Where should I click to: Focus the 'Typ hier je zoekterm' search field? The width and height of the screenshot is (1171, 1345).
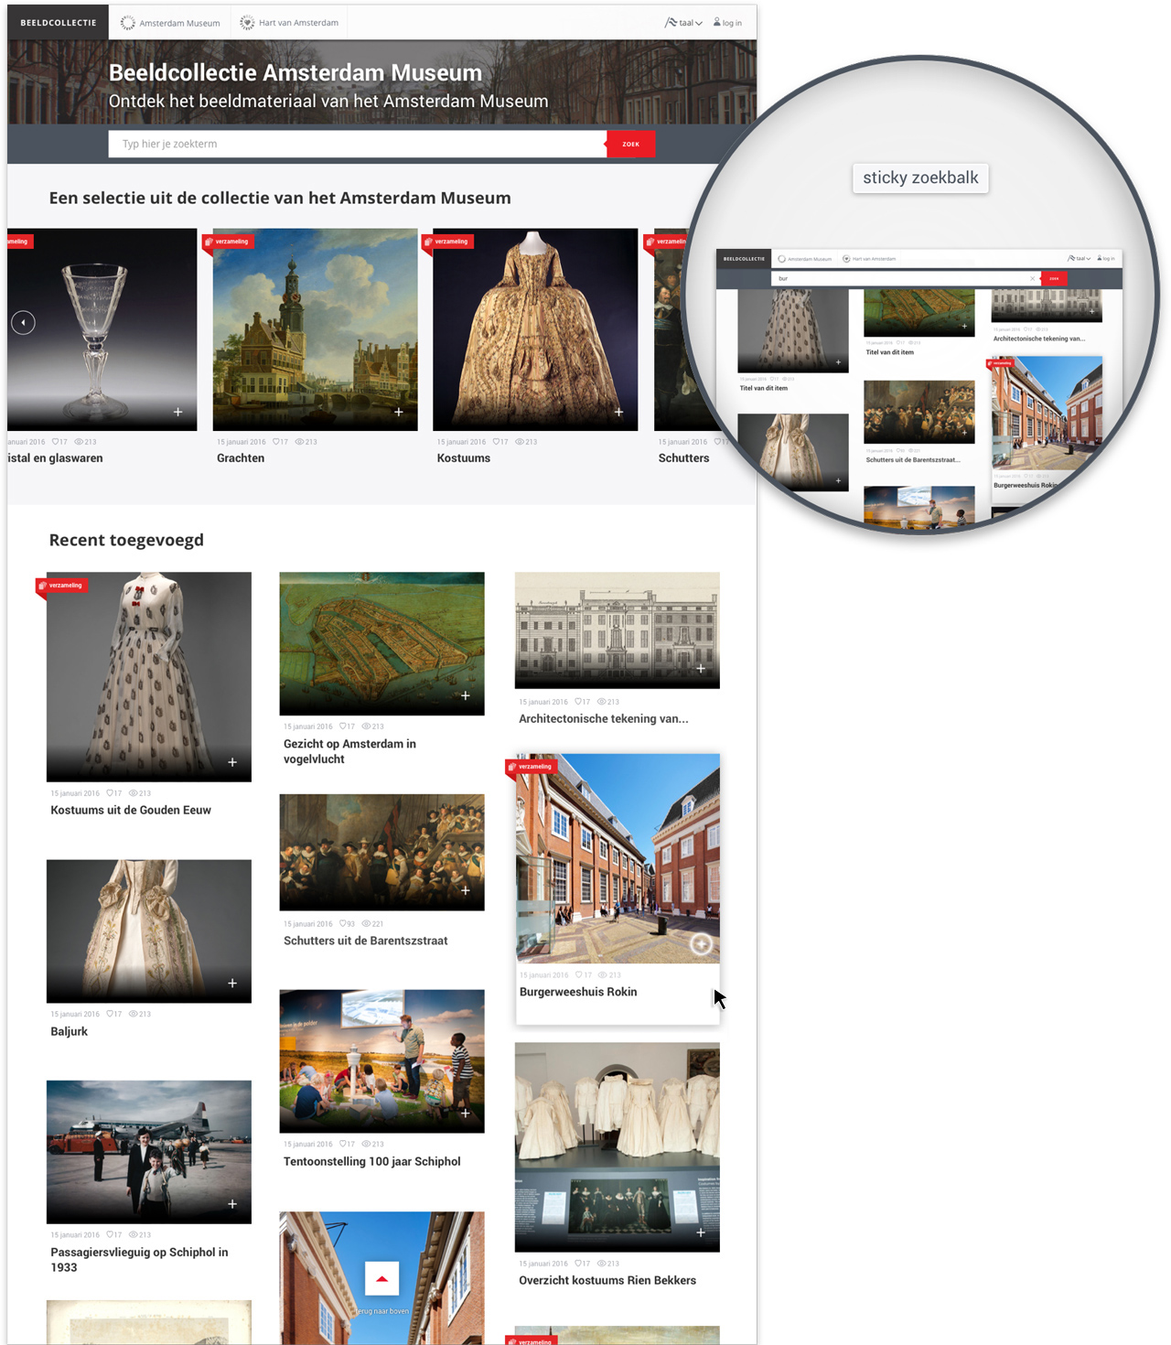357,144
